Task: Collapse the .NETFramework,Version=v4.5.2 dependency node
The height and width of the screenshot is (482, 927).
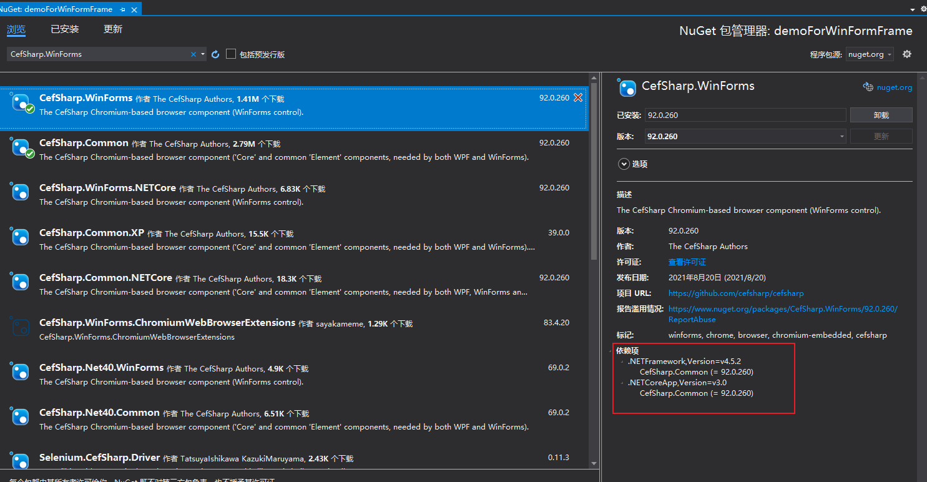Action: (622, 362)
